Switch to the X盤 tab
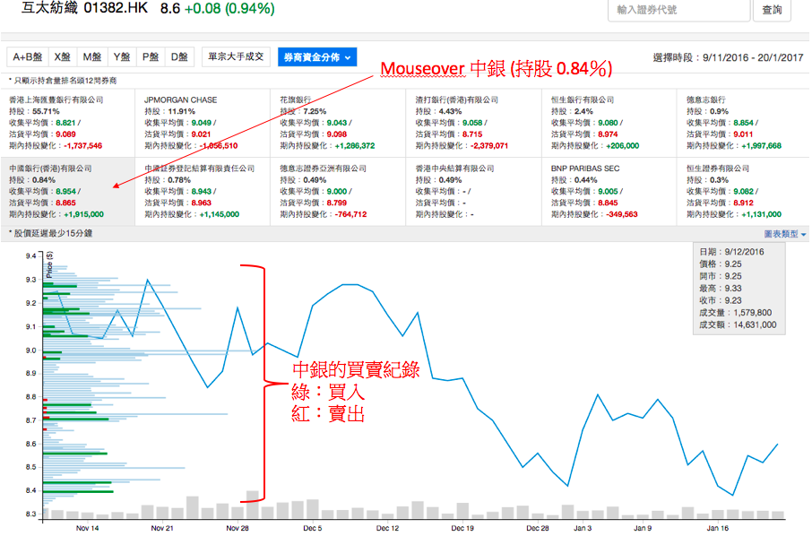 coord(62,56)
